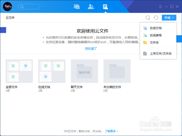Refresh the cloud file list
Image resolution: width=182 pixels, height=136 pixels.
click(156, 18)
